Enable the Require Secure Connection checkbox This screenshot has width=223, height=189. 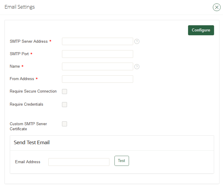[x=64, y=91]
